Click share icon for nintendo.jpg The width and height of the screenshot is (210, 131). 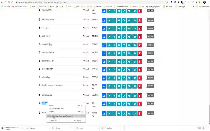(114, 45)
